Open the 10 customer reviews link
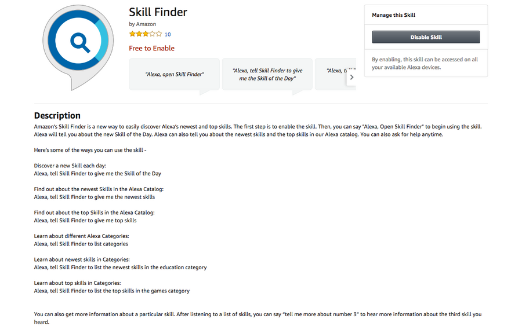522x326 pixels. (x=168, y=35)
